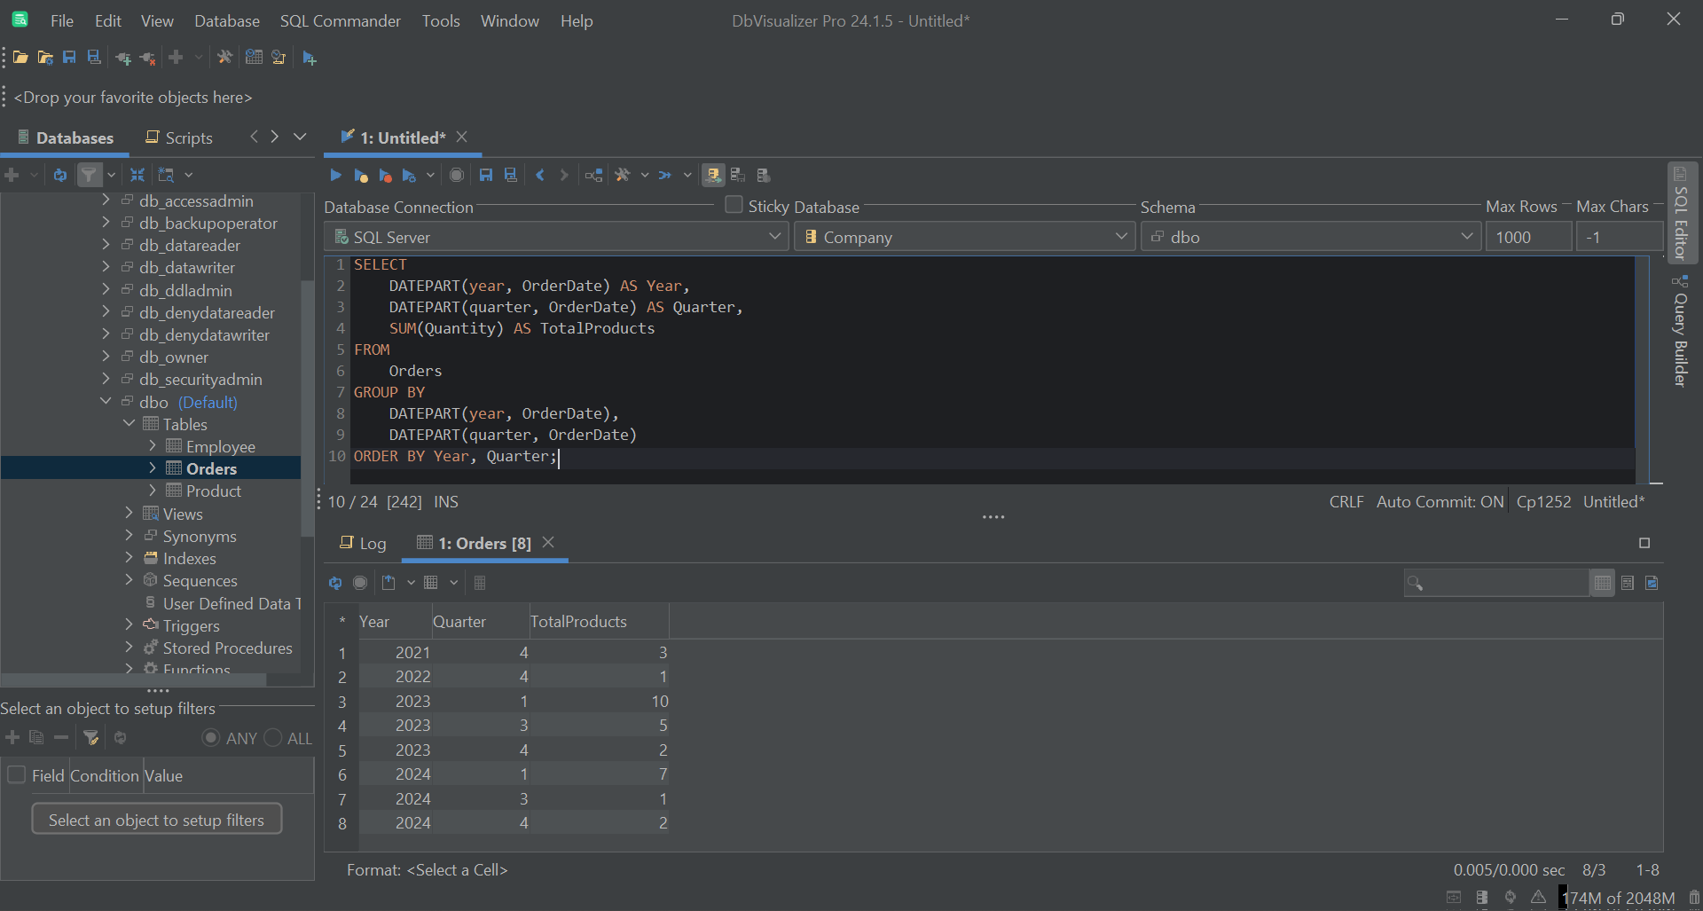Switch to the Log tab
The image size is (1703, 911).
(372, 543)
